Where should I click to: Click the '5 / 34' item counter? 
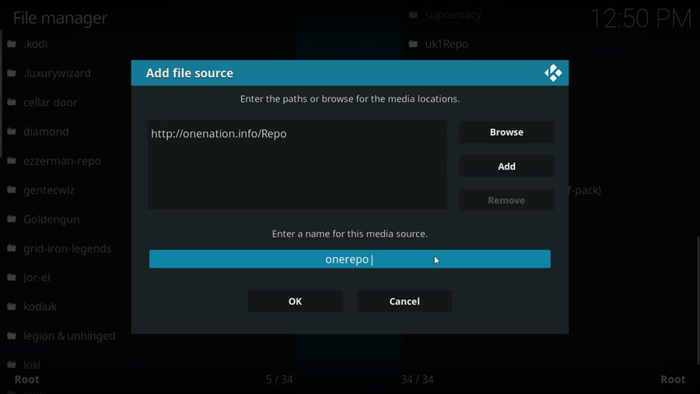click(279, 379)
